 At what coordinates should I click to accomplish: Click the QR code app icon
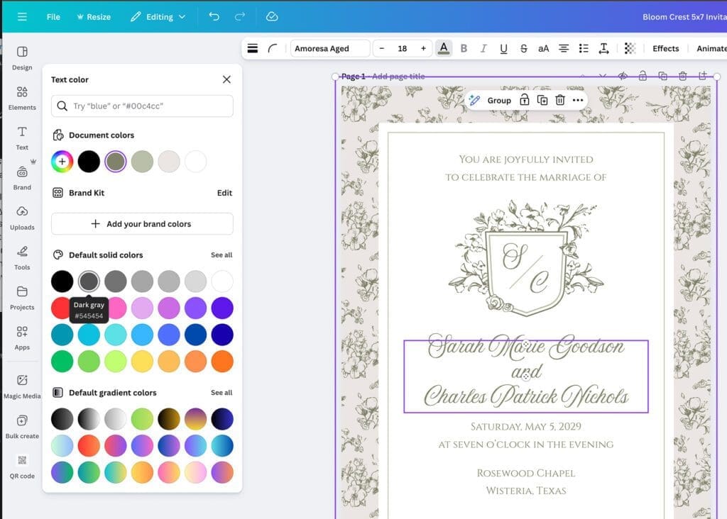point(22,466)
